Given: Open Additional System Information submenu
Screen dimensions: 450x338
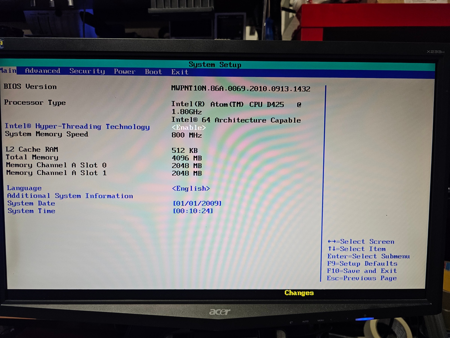Looking at the screenshot, I should 70,196.
